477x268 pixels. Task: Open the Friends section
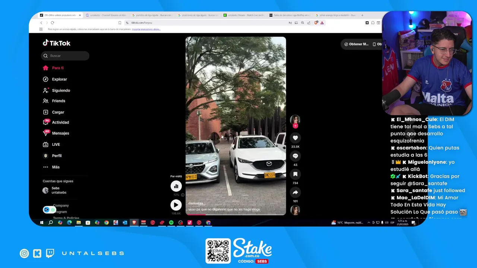pos(54,101)
